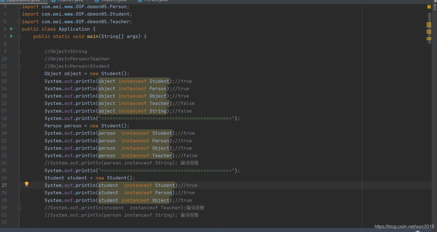Run the main method via gutter arrow
This screenshot has height=232, width=437.
coord(12,36)
